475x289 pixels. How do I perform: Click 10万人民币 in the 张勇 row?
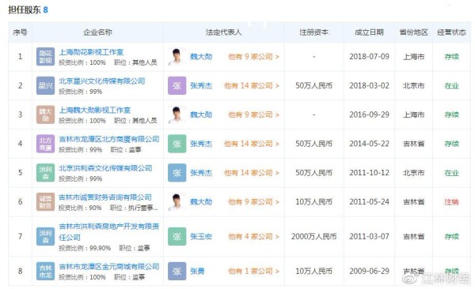click(x=313, y=271)
